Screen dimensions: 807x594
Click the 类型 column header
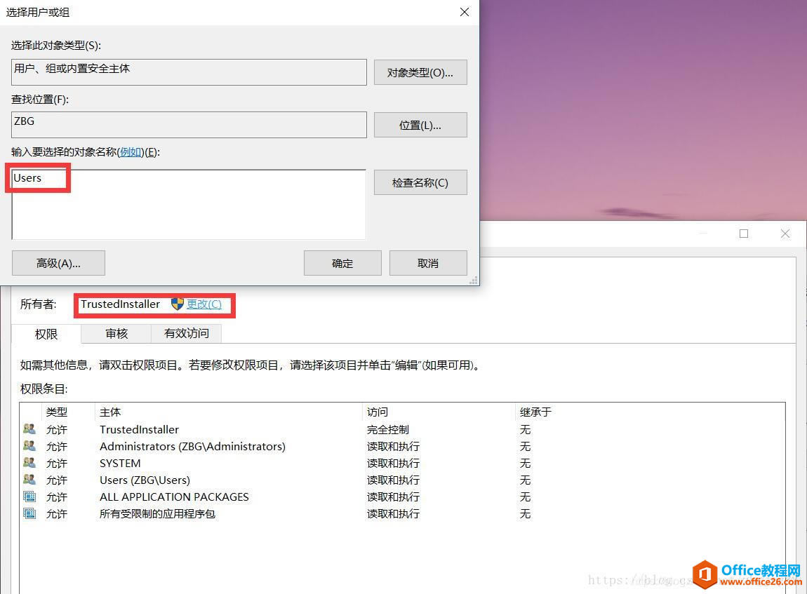(68, 412)
